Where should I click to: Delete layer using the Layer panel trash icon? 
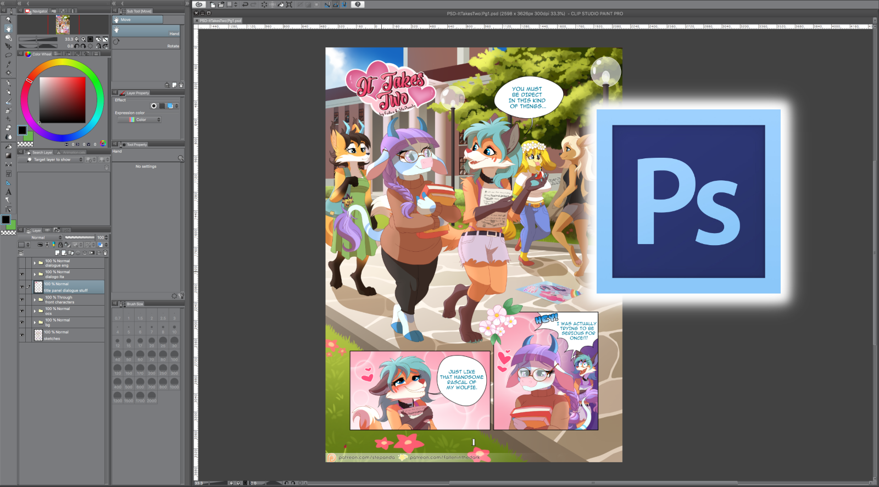[x=105, y=253]
